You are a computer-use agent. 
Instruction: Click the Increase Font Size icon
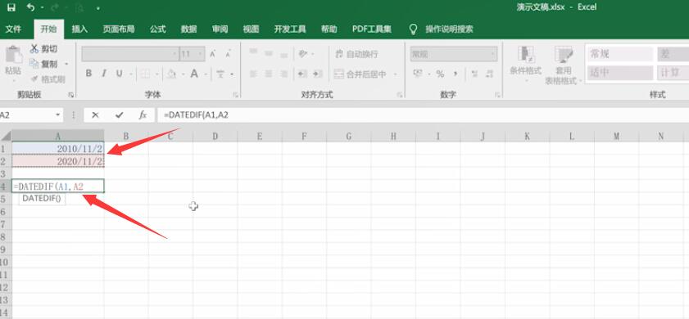213,54
